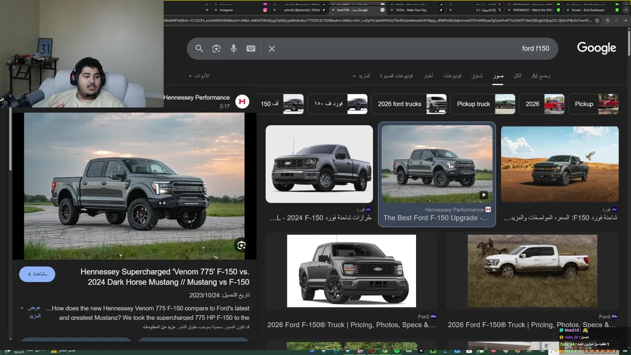Open dark gray 2026 F-150 studio image
Screen dimensions: 631x355
pos(351,271)
